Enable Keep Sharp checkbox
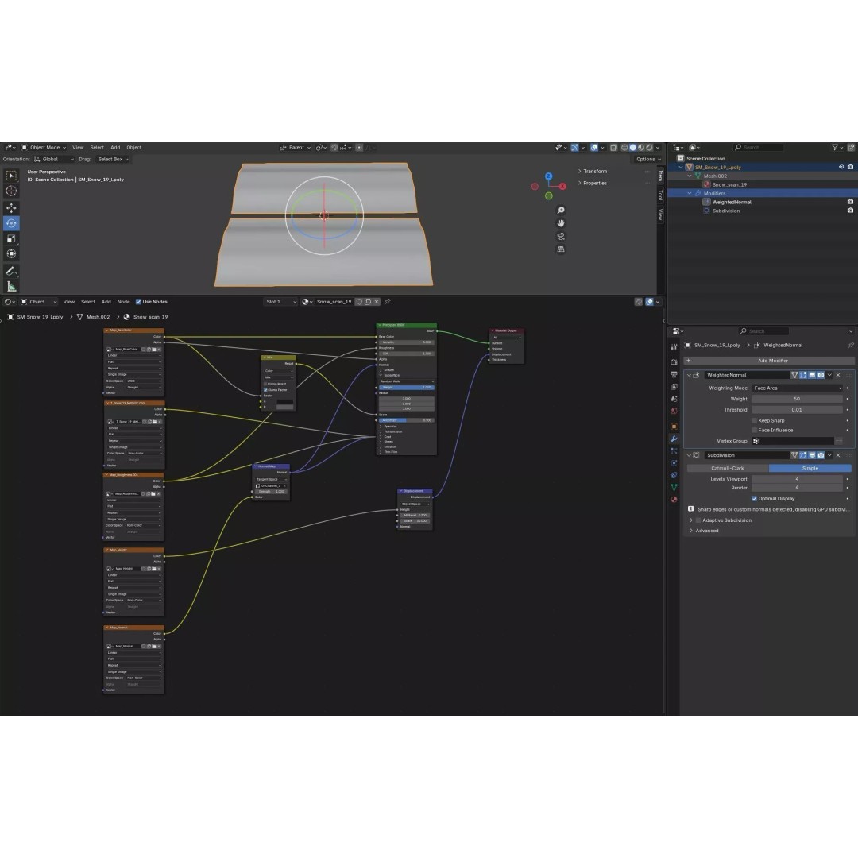858x858 pixels. tap(755, 420)
